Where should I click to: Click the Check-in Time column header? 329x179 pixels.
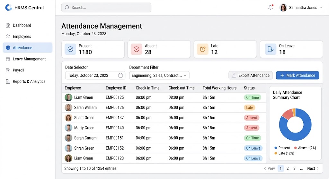(147, 88)
